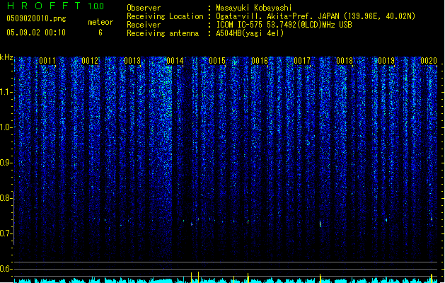The image size is (445, 283).
Task: Select the Ogata-vill. Akita-Pref. JAPAN location text
Action: tap(316, 16)
